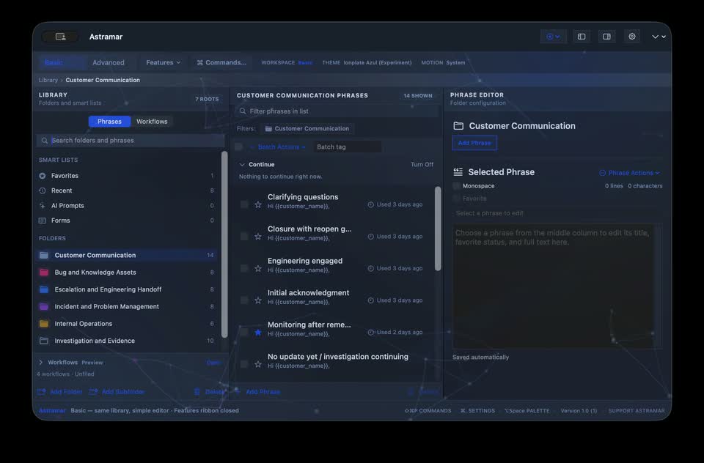This screenshot has width=704, height=463.
Task: Click the Customer Communication filter chip
Action: pyautogui.click(x=307, y=129)
